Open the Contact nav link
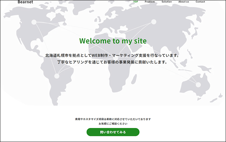226x142 pixels. tap(200, 2)
